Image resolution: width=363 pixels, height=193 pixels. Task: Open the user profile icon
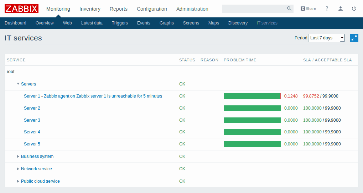[x=341, y=9]
